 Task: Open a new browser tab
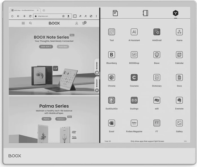pyautogui.click(x=44, y=10)
